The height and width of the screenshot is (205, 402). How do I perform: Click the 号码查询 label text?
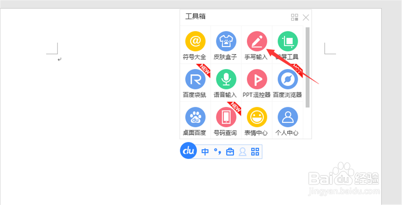[x=226, y=133]
